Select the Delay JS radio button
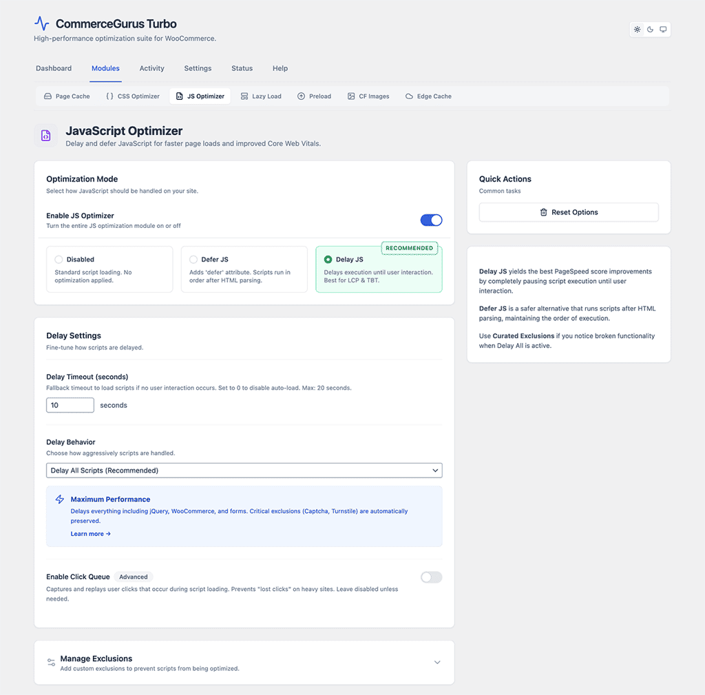705x695 pixels. coord(328,260)
